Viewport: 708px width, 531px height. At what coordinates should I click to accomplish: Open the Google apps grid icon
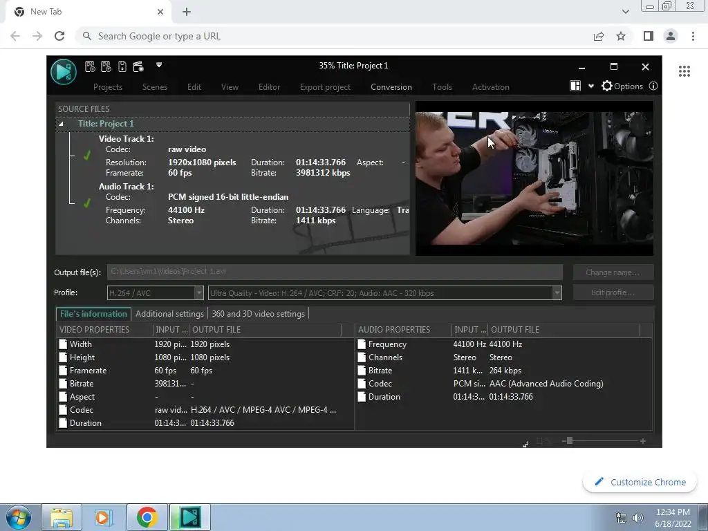[x=684, y=71]
